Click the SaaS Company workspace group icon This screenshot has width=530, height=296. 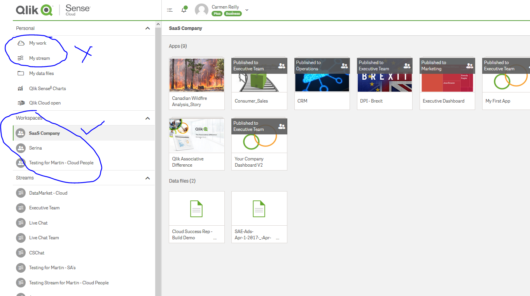coord(21,133)
